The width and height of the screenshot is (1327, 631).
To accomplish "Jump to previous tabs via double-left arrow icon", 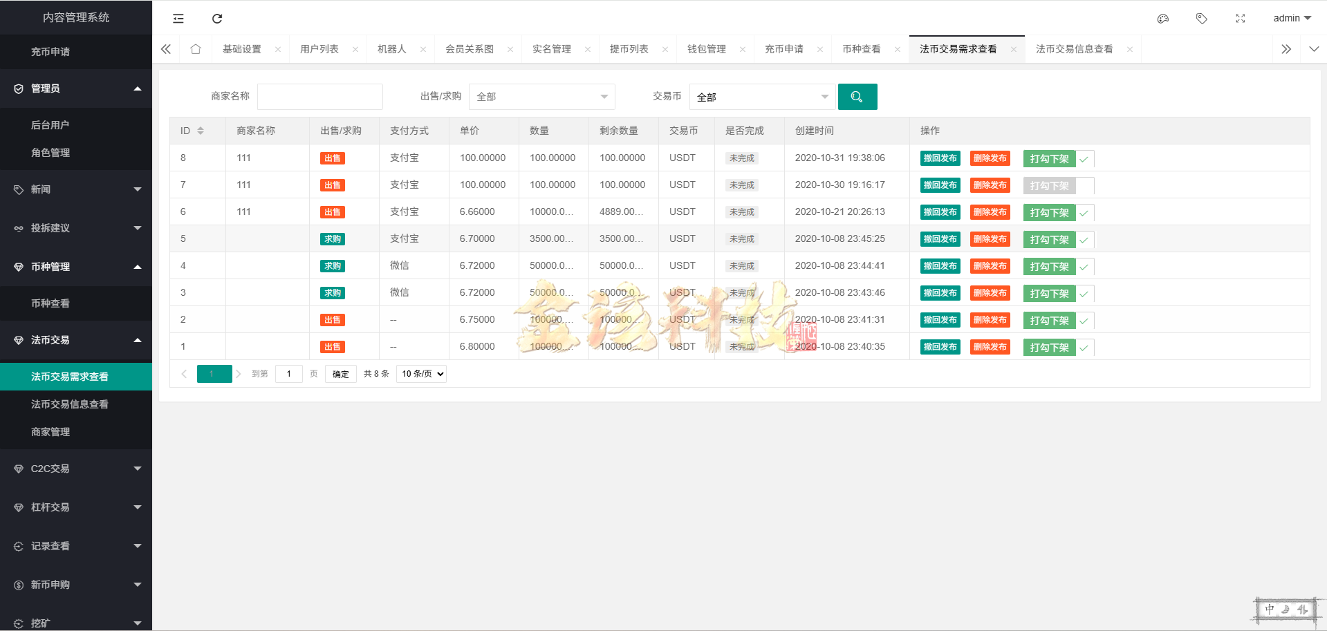I will point(165,49).
